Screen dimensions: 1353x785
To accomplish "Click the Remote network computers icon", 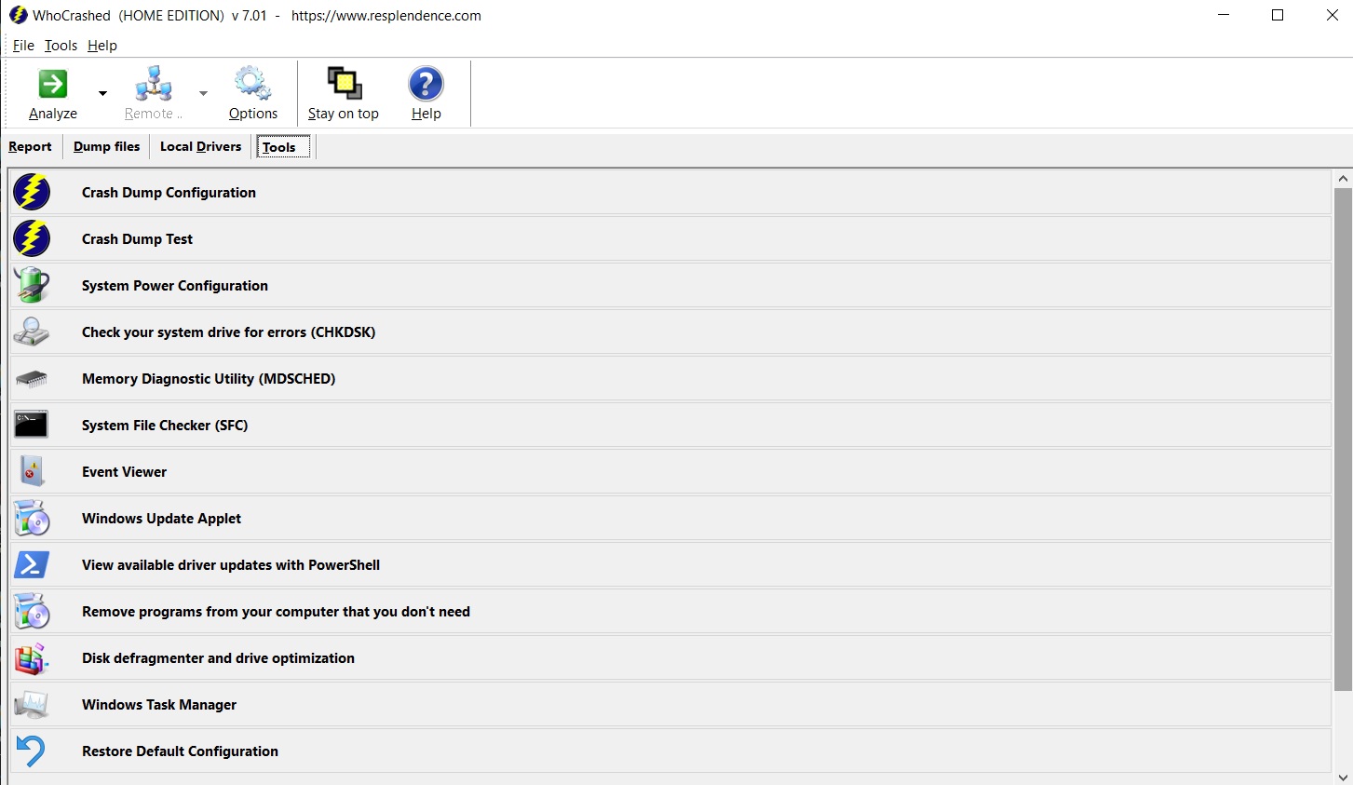I will point(154,84).
